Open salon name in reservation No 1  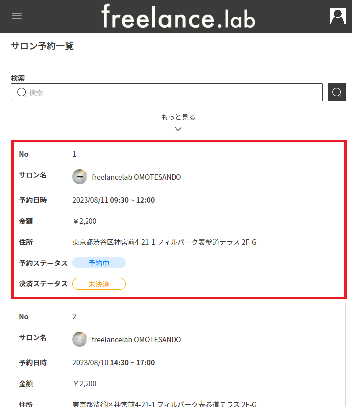[136, 177]
